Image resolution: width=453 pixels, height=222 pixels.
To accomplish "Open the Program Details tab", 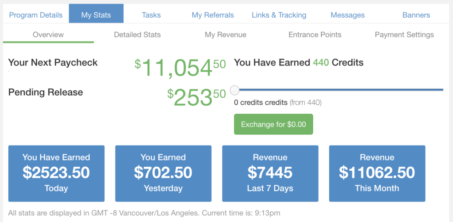I will [36, 15].
